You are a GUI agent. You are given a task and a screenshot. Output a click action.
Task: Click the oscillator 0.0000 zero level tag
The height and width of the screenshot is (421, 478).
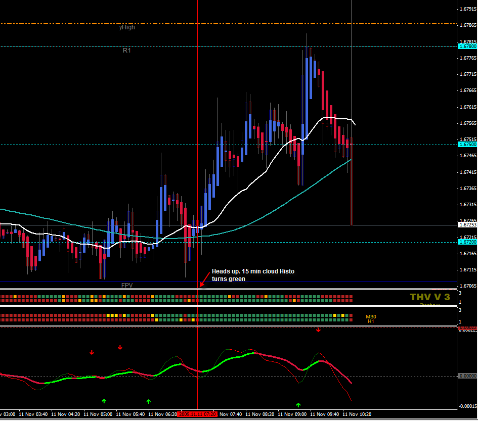pos(468,376)
